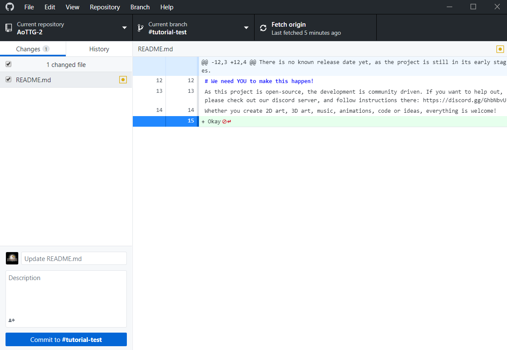This screenshot has height=350, width=507.
Task: Minimize the GitHub Desktop window
Action: 449,7
